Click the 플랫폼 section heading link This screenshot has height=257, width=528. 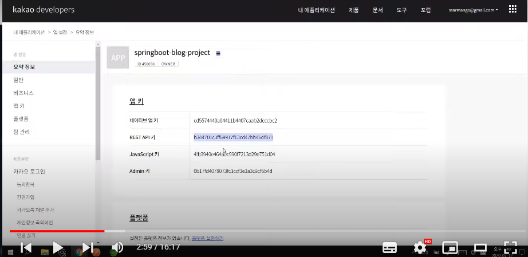(x=139, y=218)
